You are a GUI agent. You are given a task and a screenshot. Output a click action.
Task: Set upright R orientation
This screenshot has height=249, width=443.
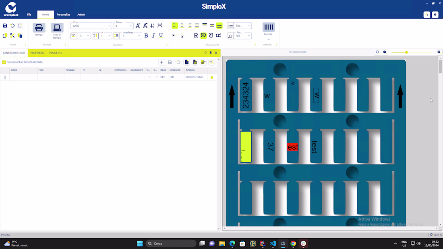[x=196, y=35]
